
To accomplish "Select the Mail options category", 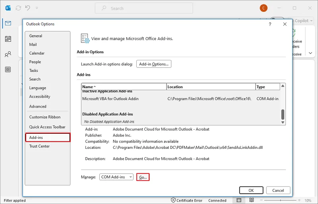I will pyautogui.click(x=48, y=44).
